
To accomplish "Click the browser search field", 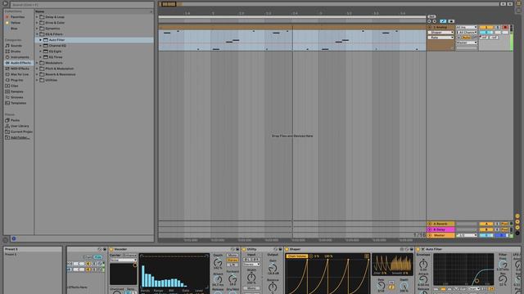I will click(82, 5).
